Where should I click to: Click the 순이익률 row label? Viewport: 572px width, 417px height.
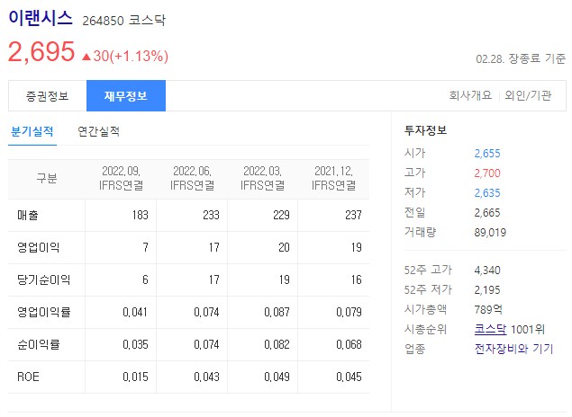tap(39, 344)
